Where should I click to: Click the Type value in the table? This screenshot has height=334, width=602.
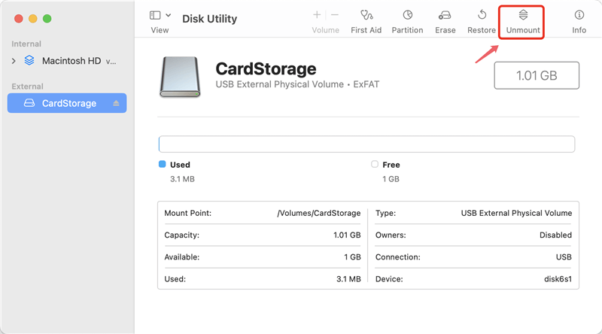point(516,213)
